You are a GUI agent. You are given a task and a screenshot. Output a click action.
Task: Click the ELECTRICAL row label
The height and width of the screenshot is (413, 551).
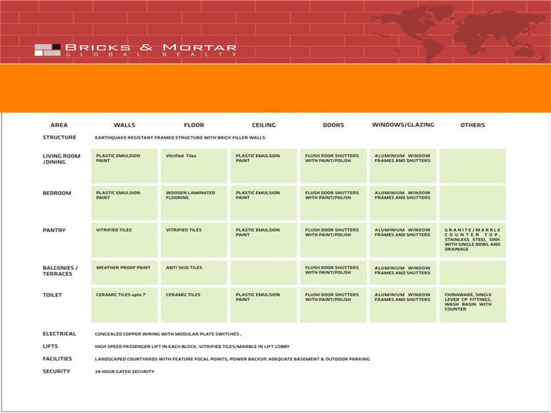click(59, 334)
